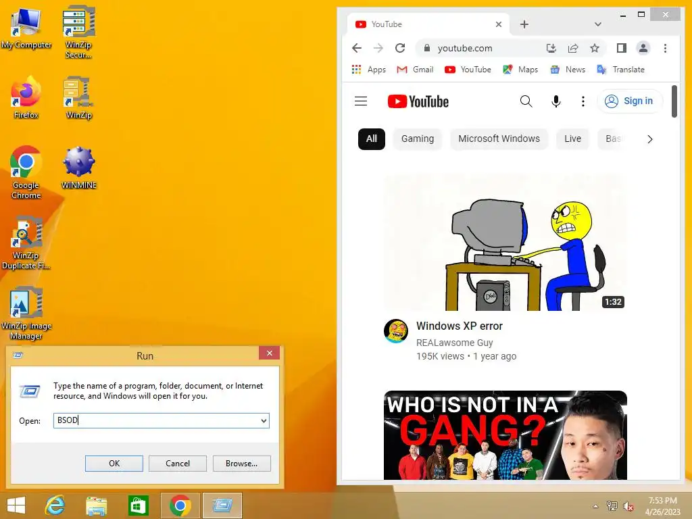692x519 pixels.
Task: Open the Gmail bookmark
Action: 415,70
